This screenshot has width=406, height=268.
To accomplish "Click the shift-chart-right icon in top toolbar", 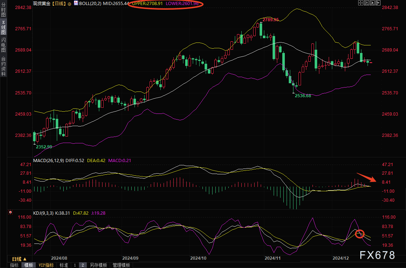I will point(372,3).
